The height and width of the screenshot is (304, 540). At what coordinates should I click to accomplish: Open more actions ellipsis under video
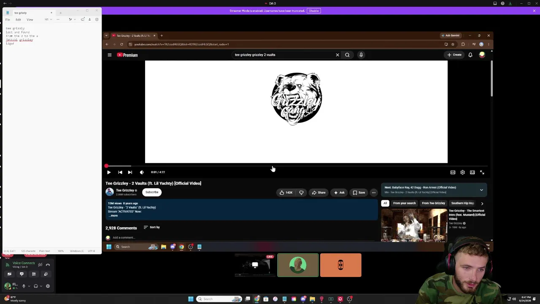[x=374, y=193]
